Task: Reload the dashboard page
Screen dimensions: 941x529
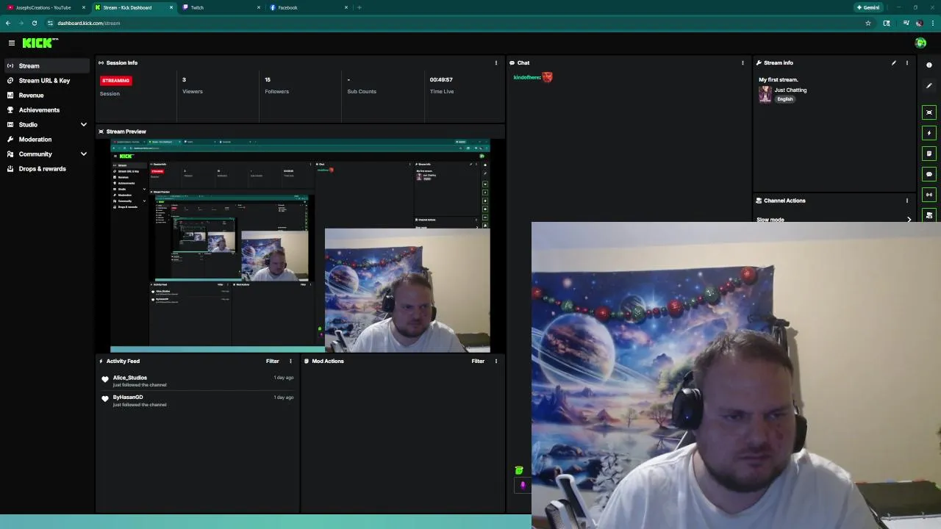Action: (x=35, y=23)
